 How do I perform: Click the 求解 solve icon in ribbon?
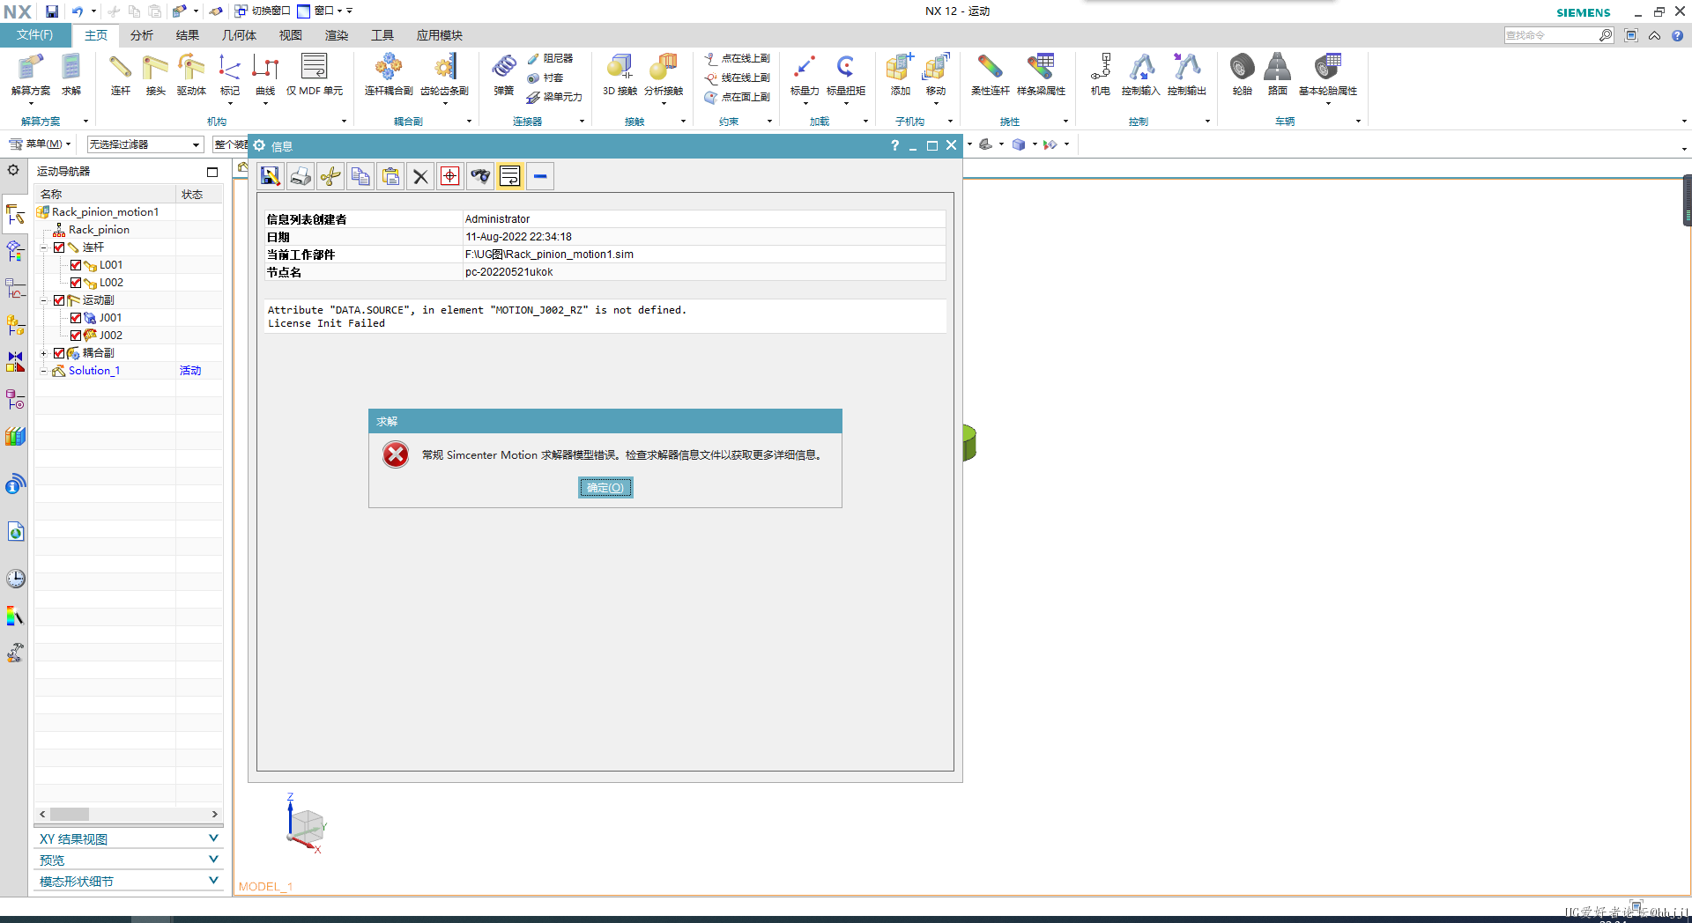[x=71, y=74]
